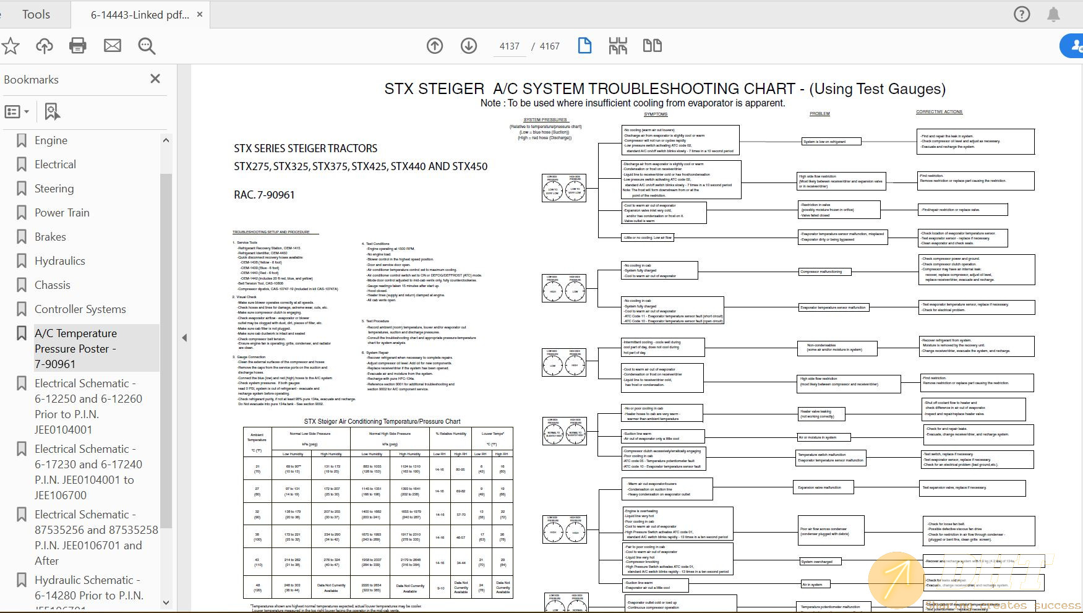Click the find current bookmark icon
The width and height of the screenshot is (1083, 613).
52,112
